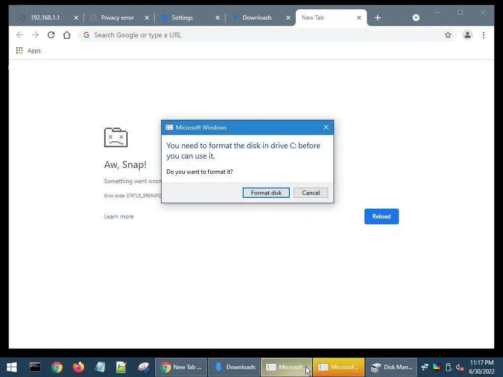The height and width of the screenshot is (377, 503).
Task: Launch Firefox from the taskbar
Action: [78, 367]
